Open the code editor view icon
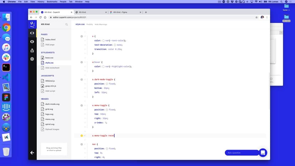This screenshot has width=295, height=166. (32, 33)
